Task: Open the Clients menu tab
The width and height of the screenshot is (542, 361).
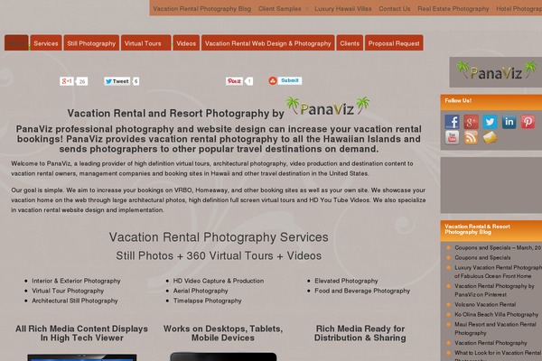Action: 350,42
